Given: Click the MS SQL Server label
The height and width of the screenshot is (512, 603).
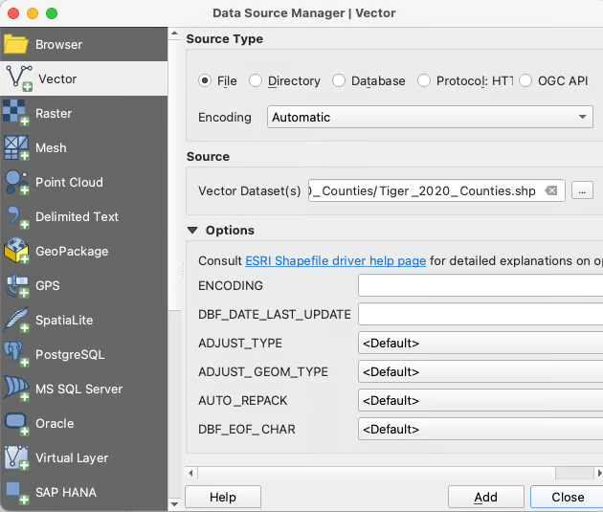Looking at the screenshot, I should pos(78,389).
